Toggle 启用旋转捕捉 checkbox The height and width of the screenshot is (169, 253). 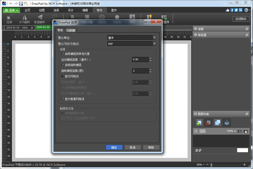pos(62,65)
